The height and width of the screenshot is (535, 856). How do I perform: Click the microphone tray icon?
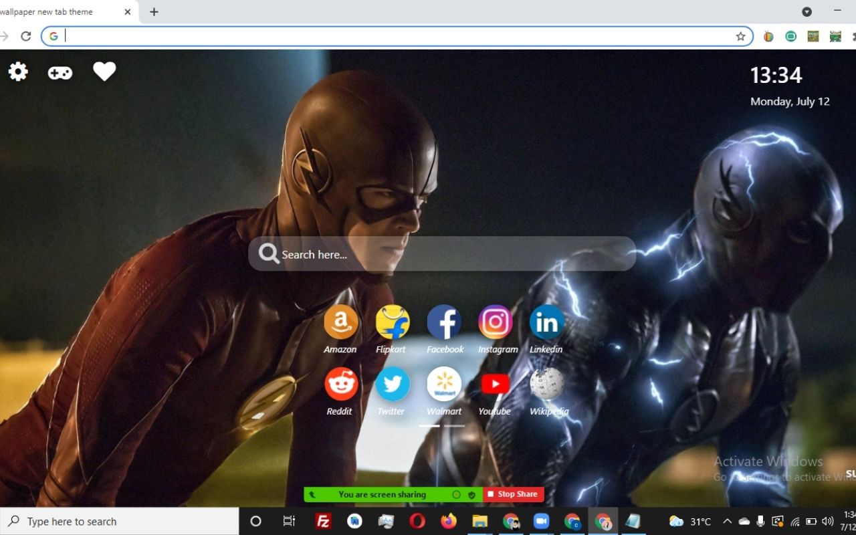tap(760, 521)
